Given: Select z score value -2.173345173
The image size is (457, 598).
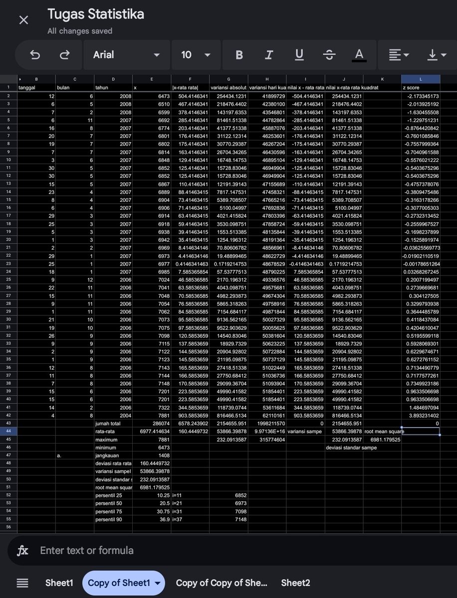Looking at the screenshot, I should coord(421,96).
